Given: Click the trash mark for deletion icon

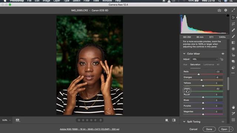Looking at the screenshot, I should pyautogui.click(x=101, y=120).
